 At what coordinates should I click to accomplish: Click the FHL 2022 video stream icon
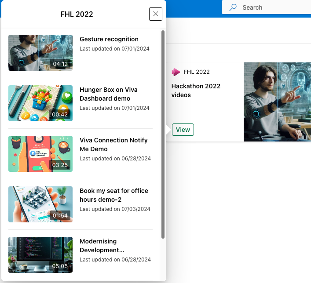pos(176,72)
